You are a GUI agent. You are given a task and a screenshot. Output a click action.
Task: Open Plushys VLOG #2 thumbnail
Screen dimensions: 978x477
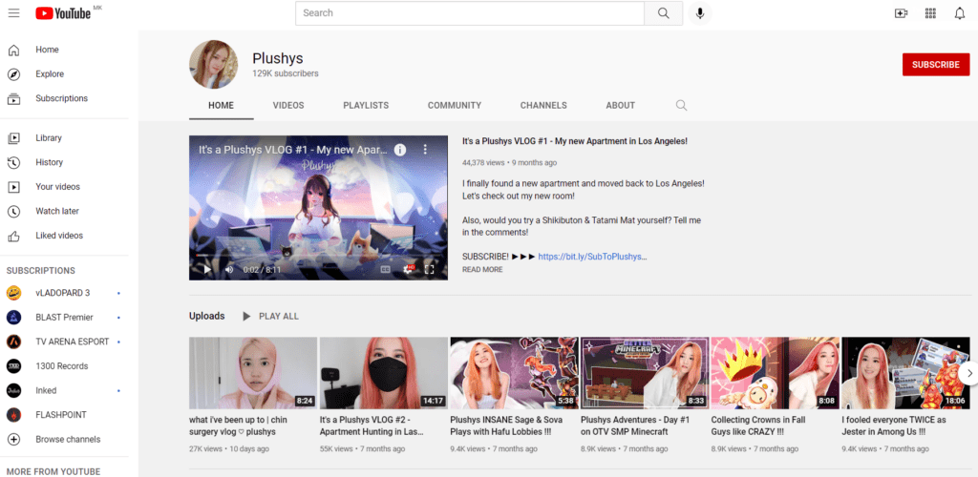pyautogui.click(x=383, y=373)
